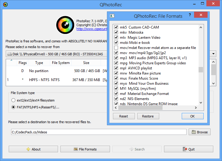This screenshot has height=161, width=222.
Task: Click the Browse button for destination
Action: 200,132
